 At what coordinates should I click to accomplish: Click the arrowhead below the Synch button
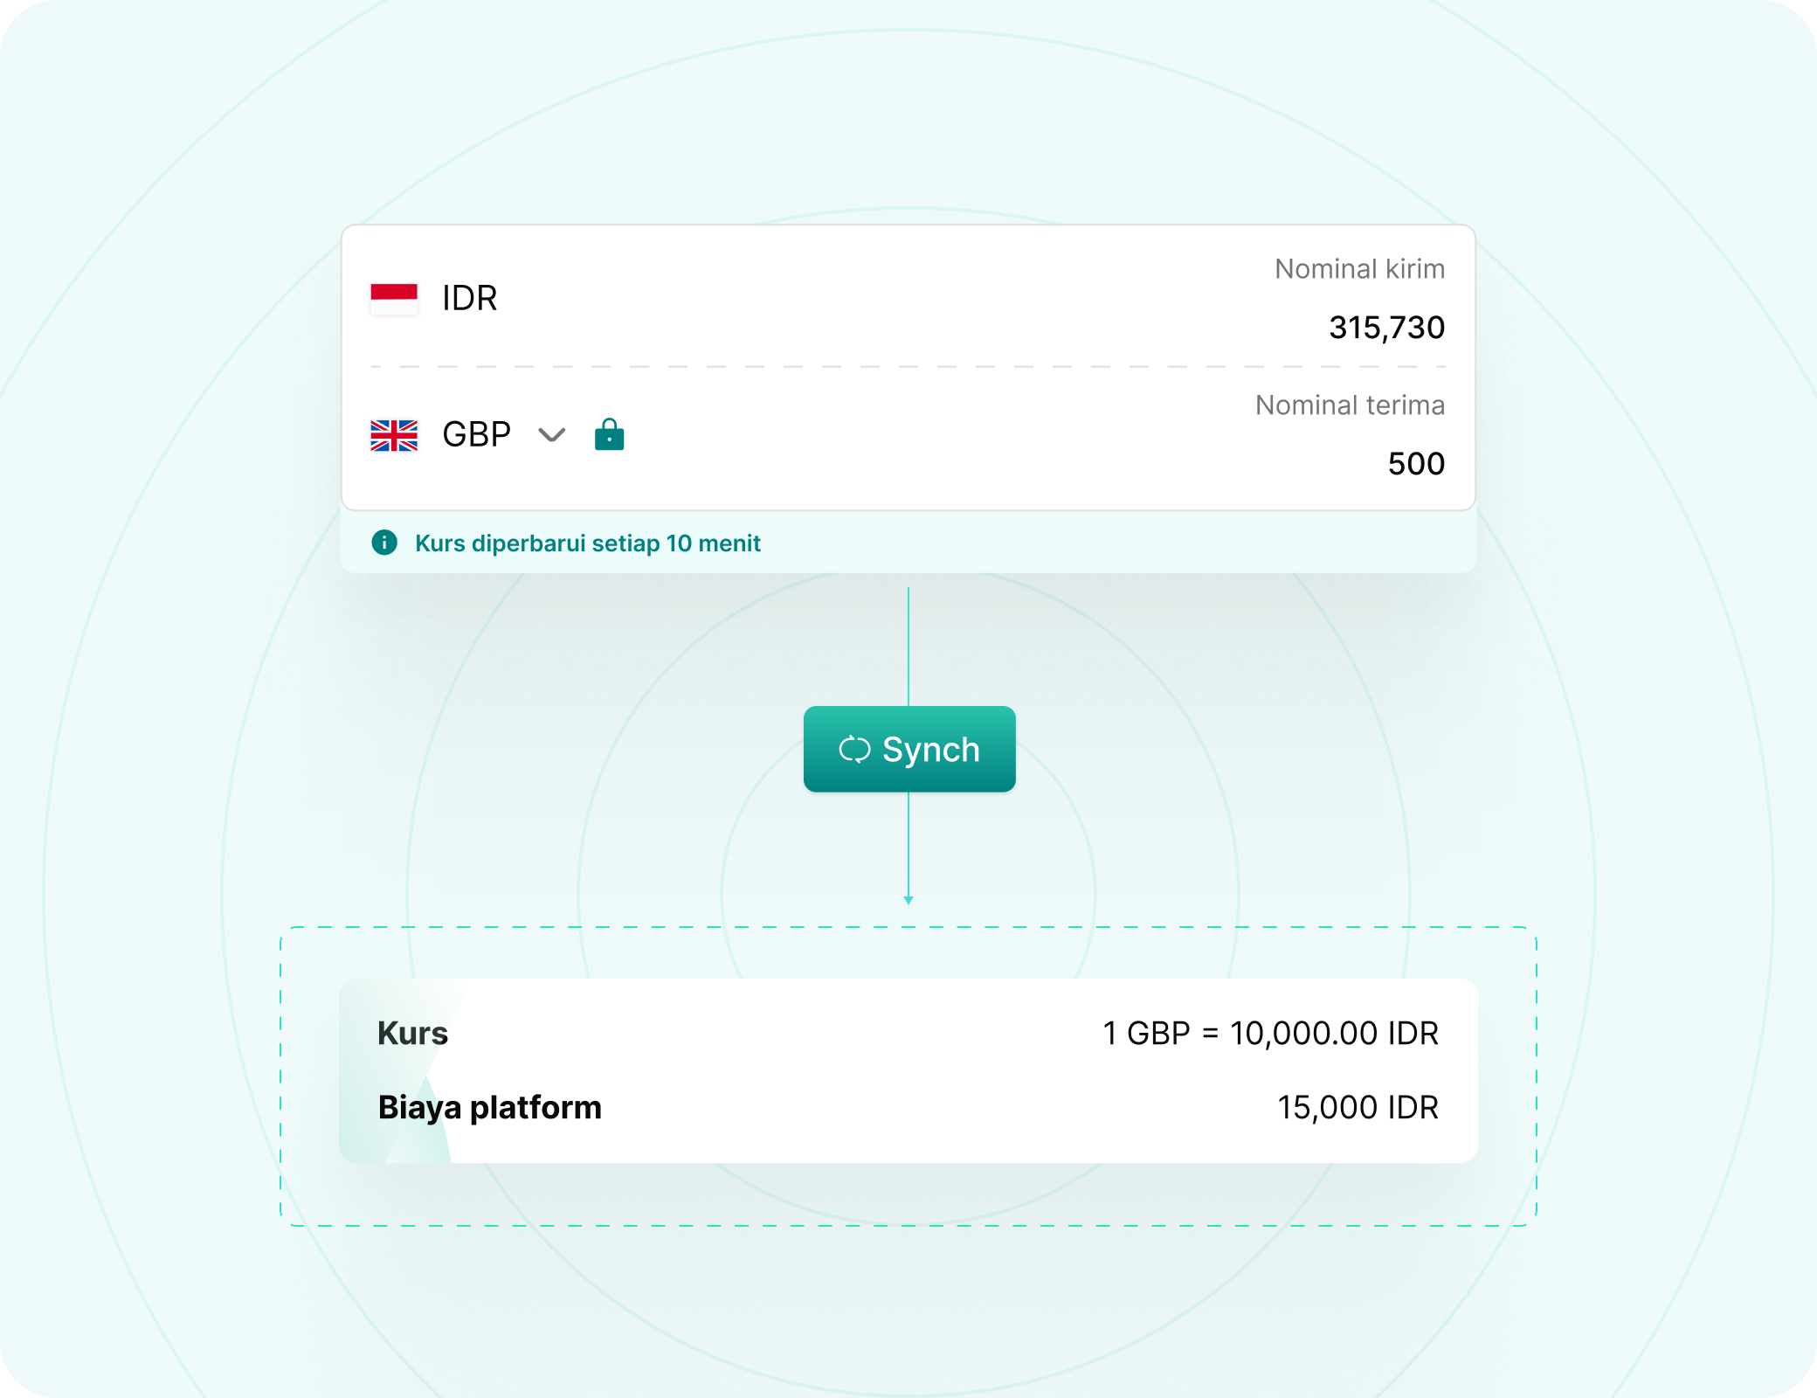[x=908, y=899]
